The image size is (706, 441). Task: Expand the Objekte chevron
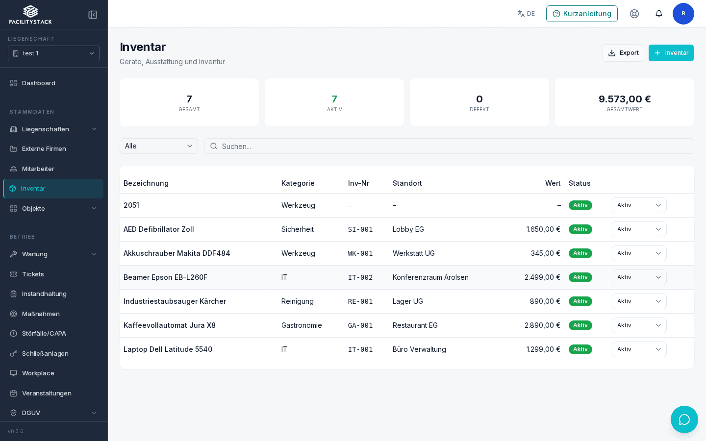[94, 209]
